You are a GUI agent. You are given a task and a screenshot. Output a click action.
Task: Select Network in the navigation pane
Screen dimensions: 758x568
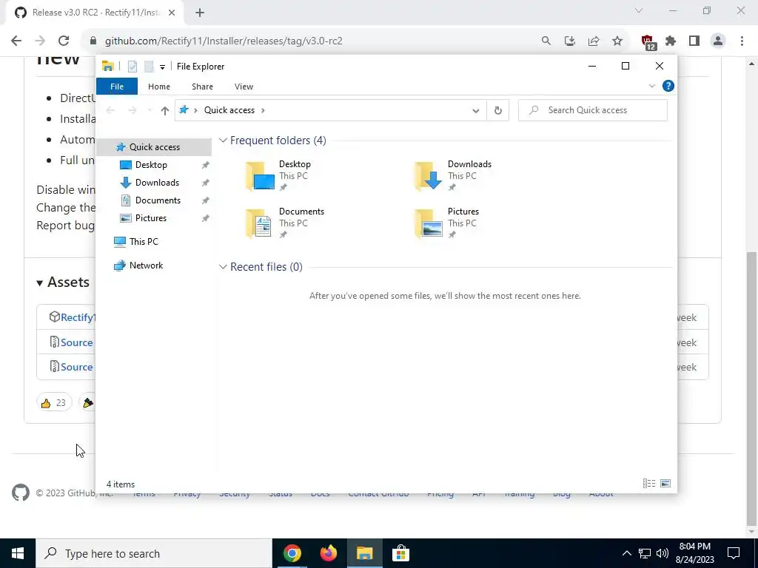pos(146,266)
